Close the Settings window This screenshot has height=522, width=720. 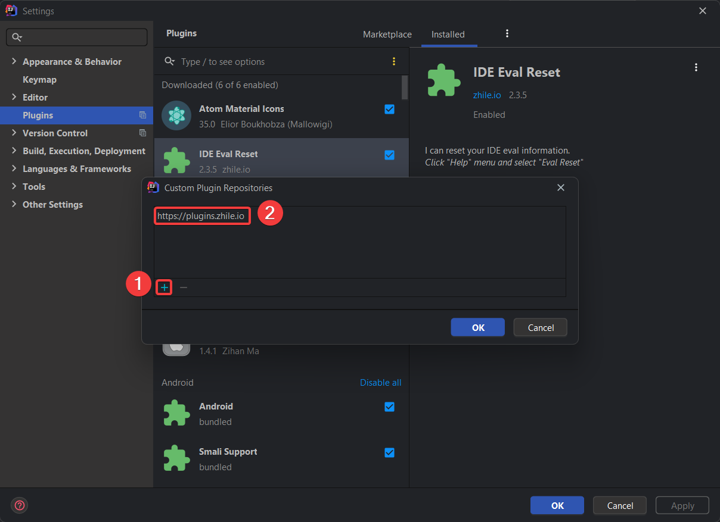703,11
